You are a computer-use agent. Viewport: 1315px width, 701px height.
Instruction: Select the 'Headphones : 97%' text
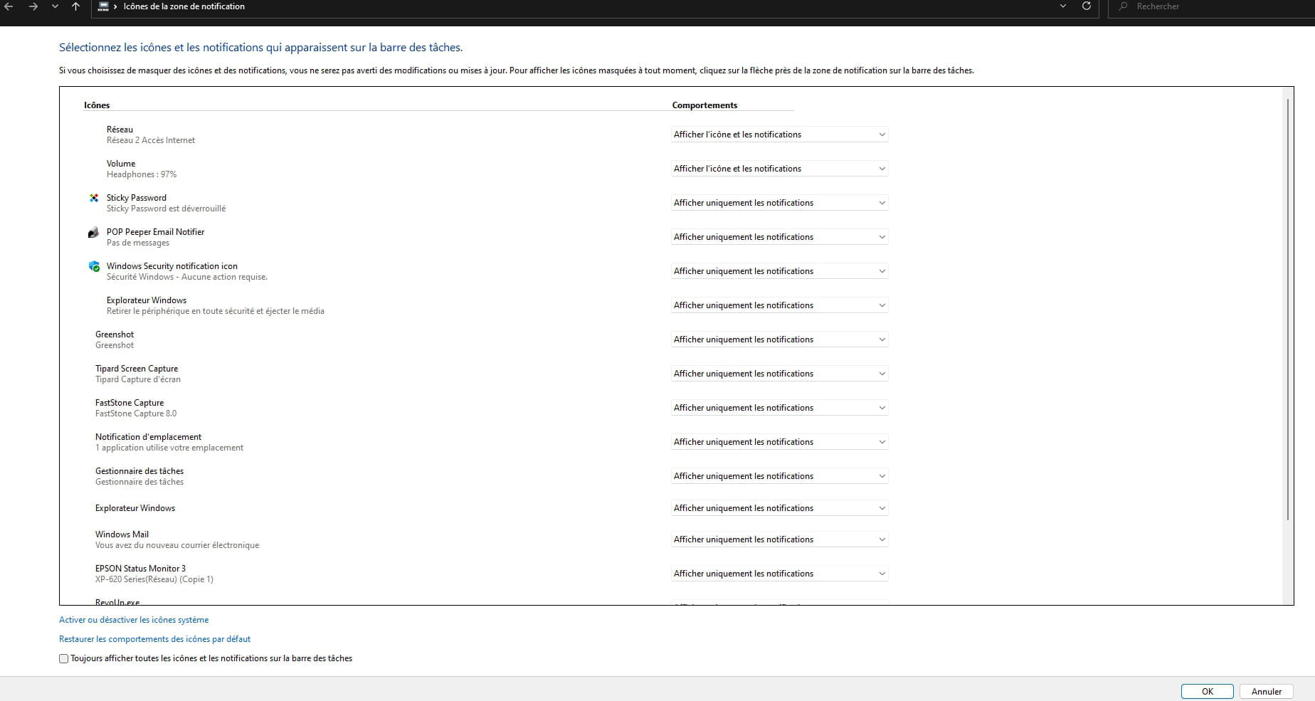click(x=142, y=174)
